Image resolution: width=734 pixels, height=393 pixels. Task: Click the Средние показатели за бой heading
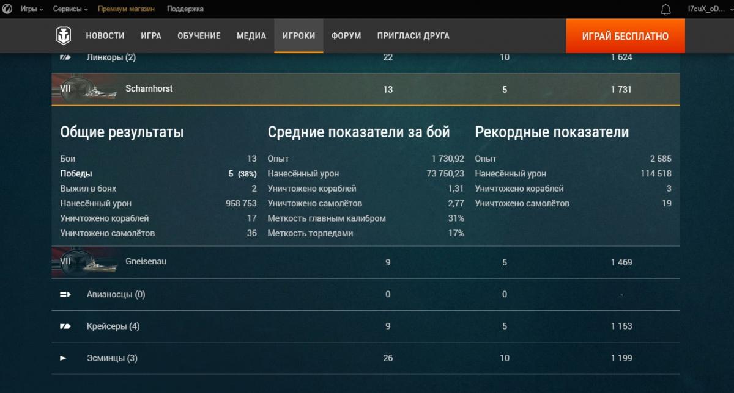pyautogui.click(x=359, y=132)
